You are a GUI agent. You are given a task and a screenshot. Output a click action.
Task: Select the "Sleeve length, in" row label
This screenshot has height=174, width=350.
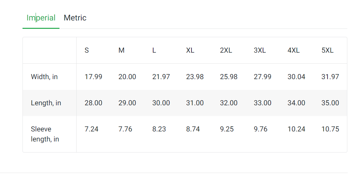(x=45, y=134)
